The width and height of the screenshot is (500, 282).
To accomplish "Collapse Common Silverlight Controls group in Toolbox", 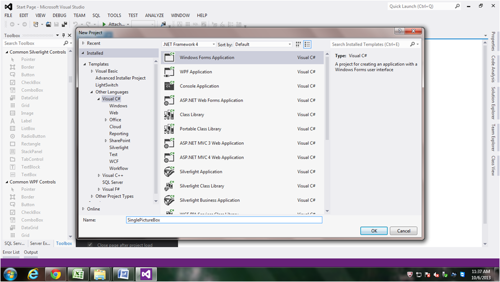I will [x=7, y=52].
